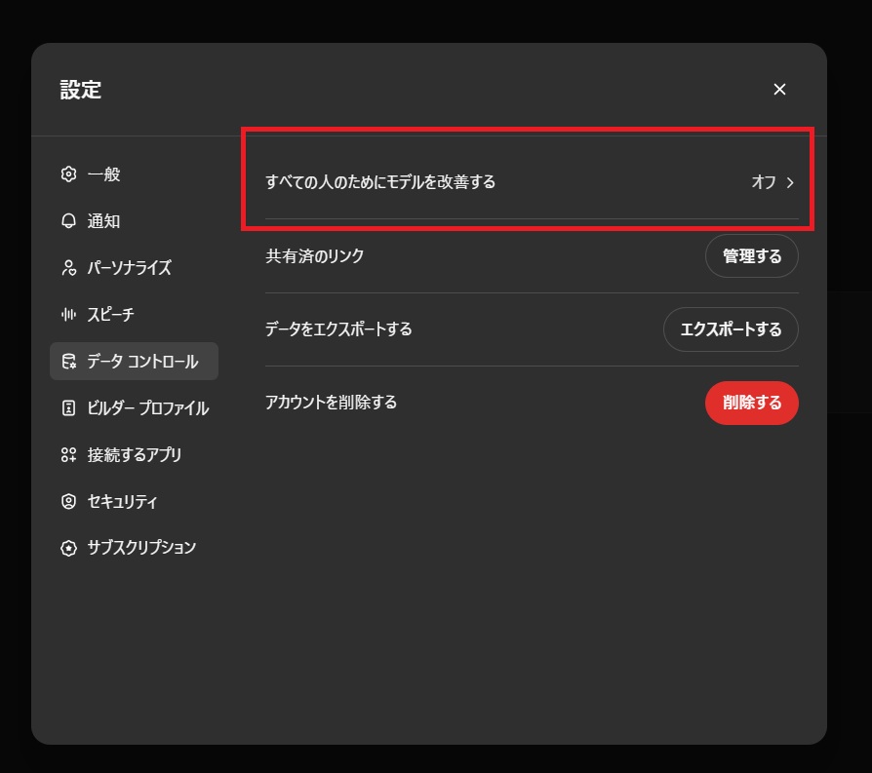This screenshot has height=773, width=872.
Task: Click エクスポートする button
Action: pyautogui.click(x=731, y=329)
